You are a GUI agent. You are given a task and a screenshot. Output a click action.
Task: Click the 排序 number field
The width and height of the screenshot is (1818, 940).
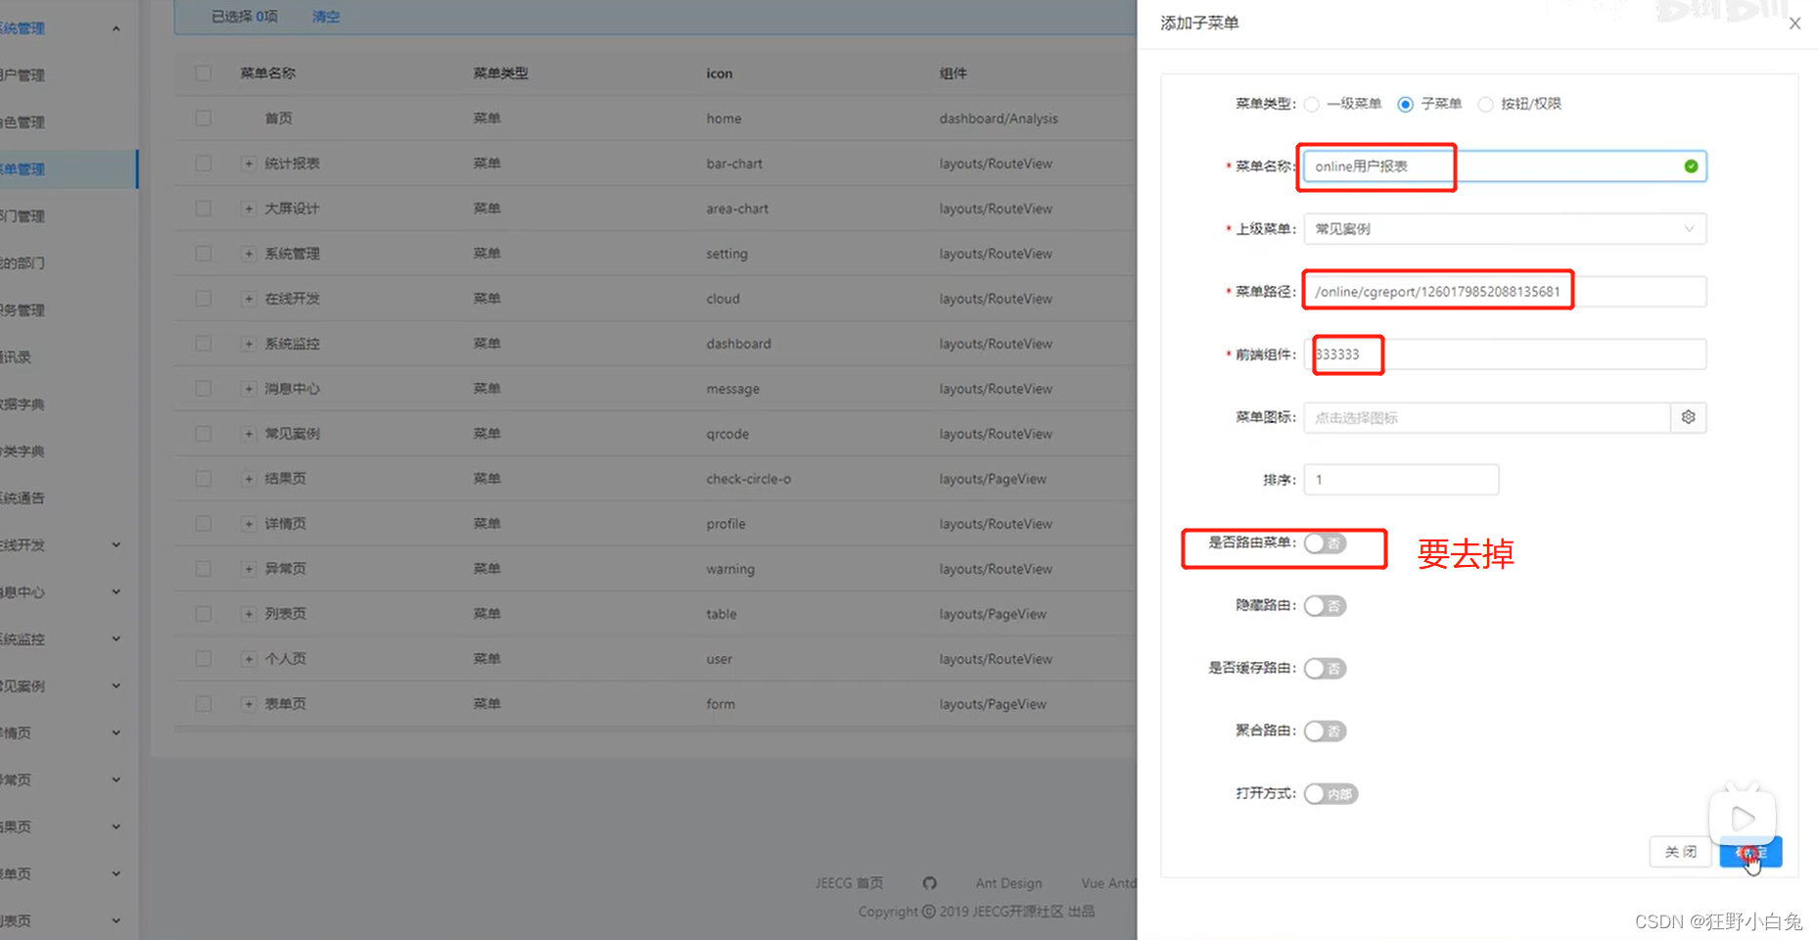click(x=1401, y=480)
